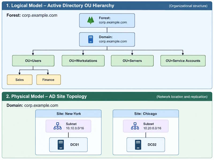Select the Finance sub-OU box
214x160 pixels.
pos(49,80)
